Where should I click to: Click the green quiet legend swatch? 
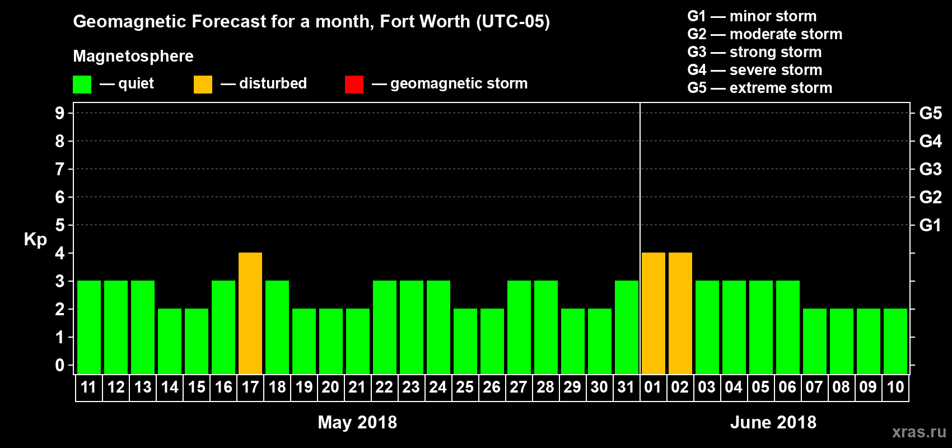(x=82, y=85)
